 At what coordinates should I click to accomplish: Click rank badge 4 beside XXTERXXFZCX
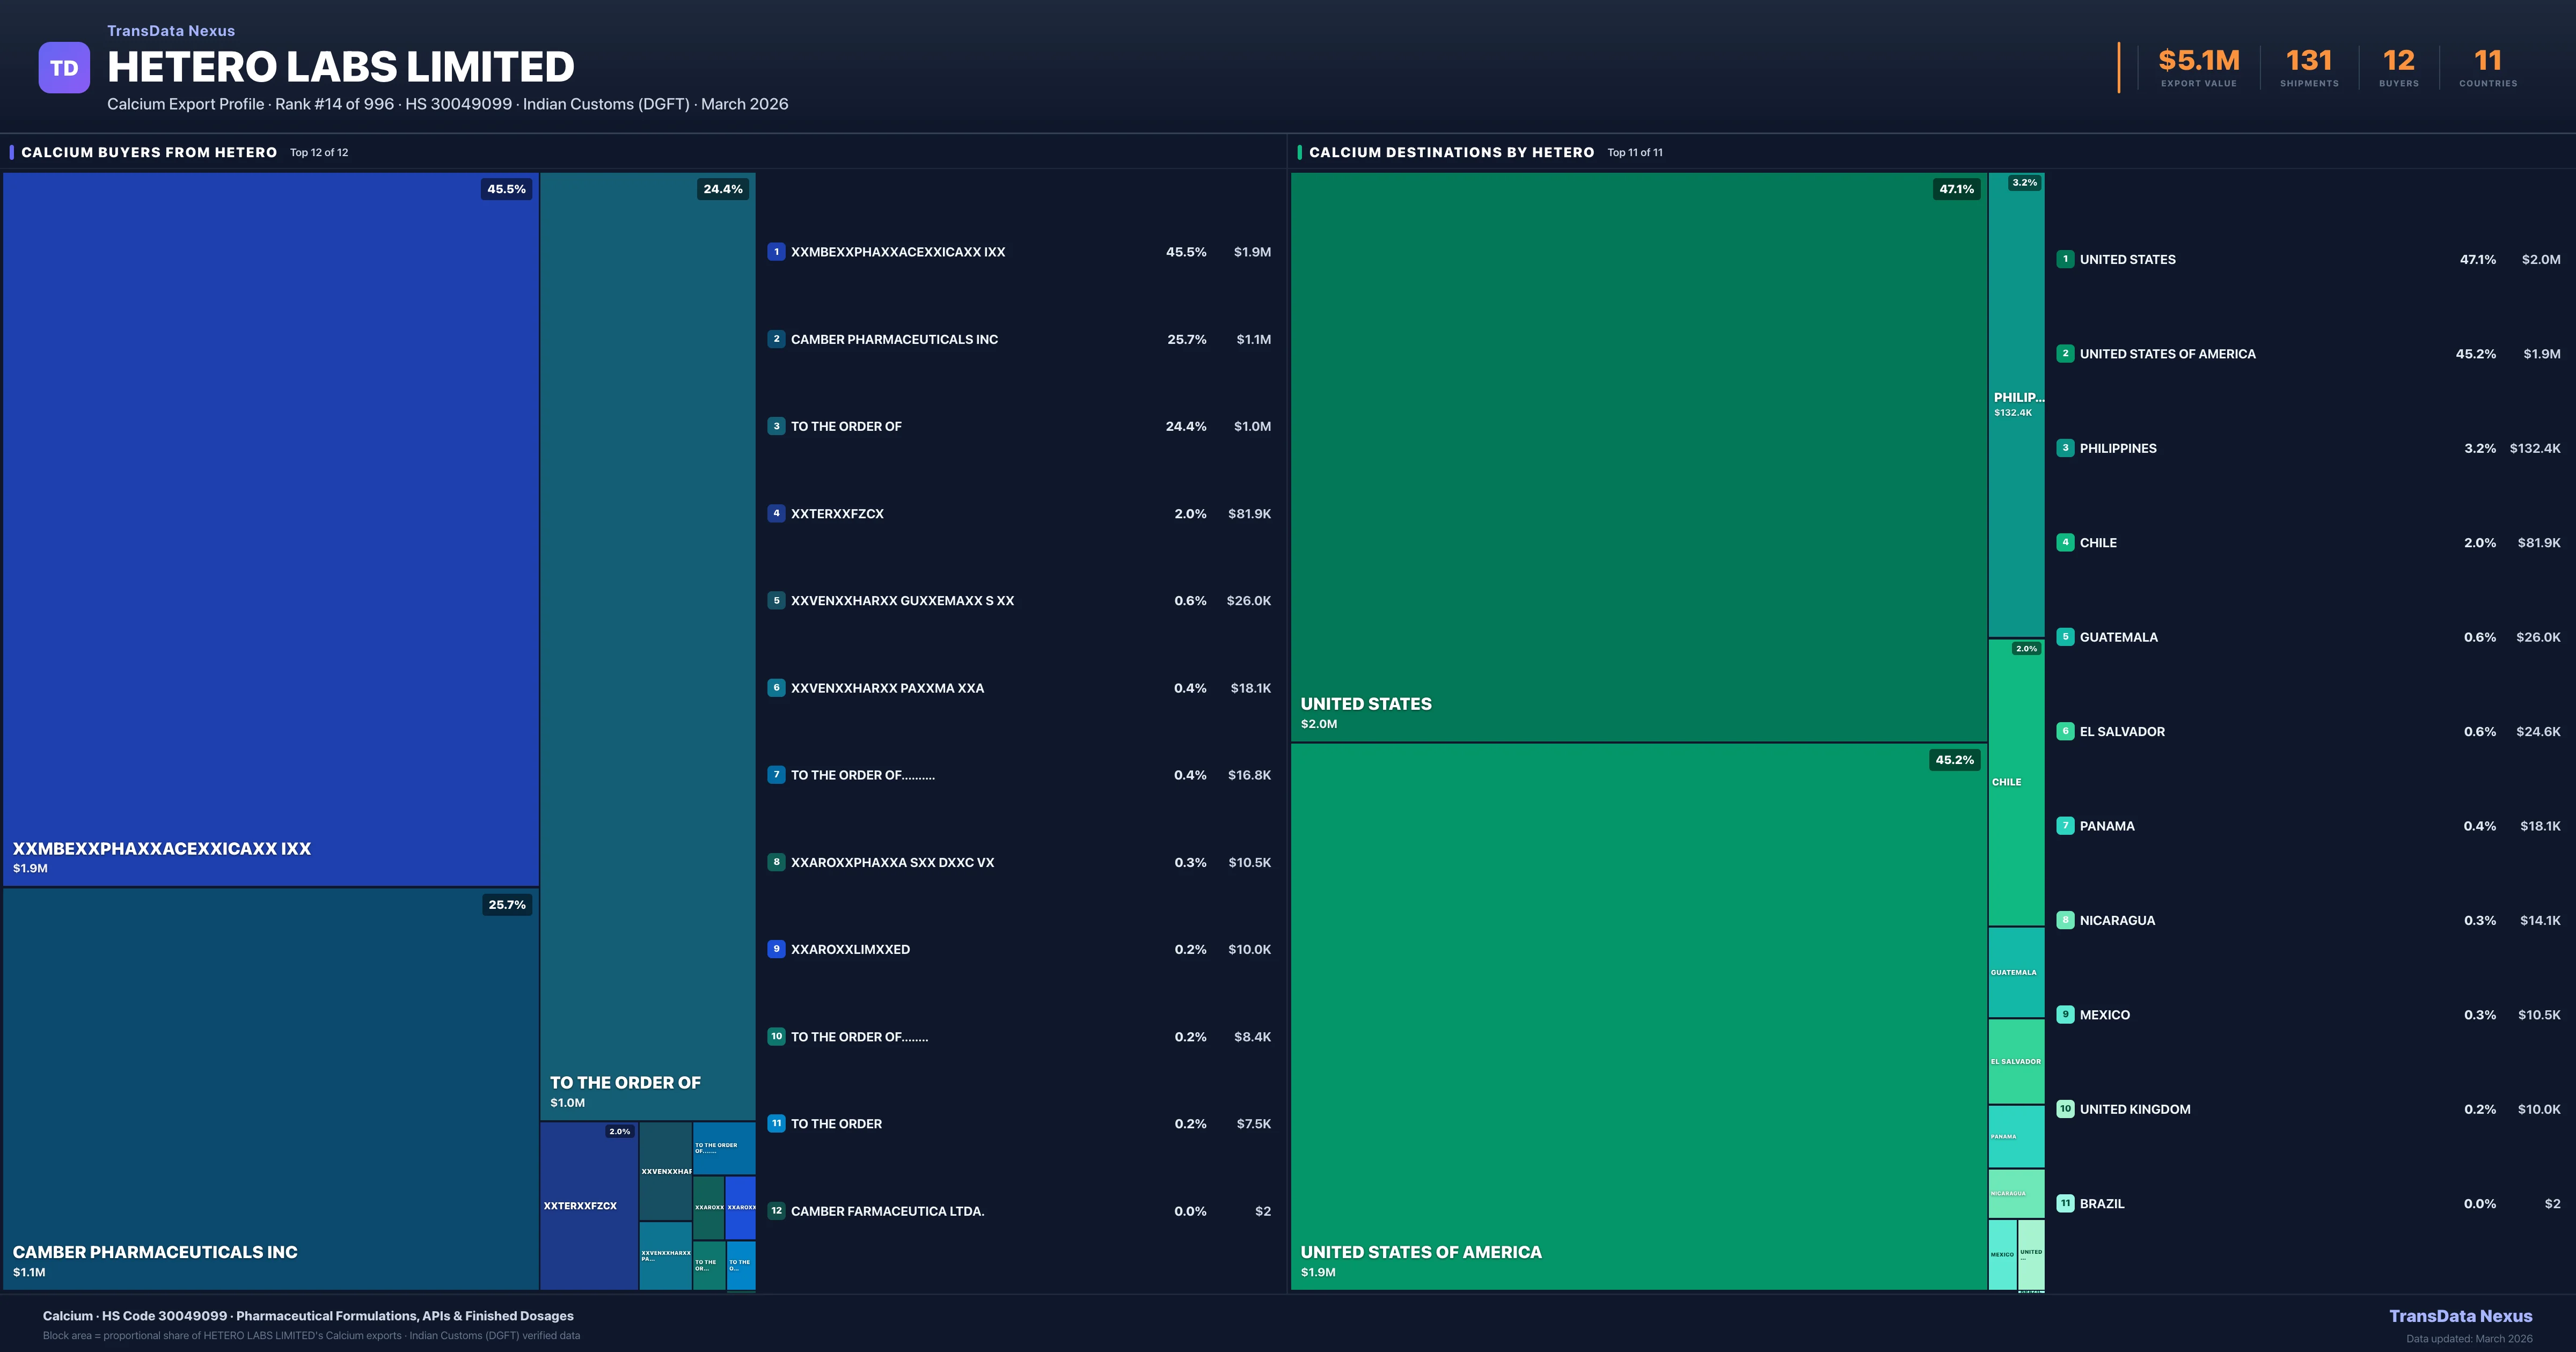click(776, 513)
